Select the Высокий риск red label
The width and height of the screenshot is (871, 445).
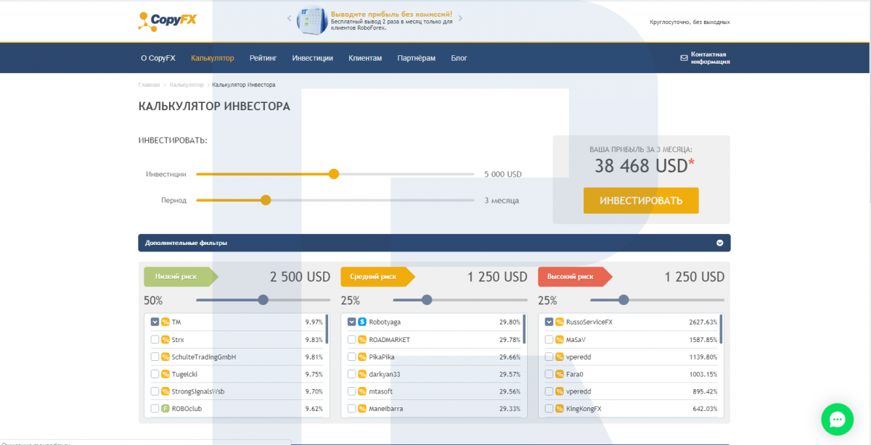click(576, 276)
